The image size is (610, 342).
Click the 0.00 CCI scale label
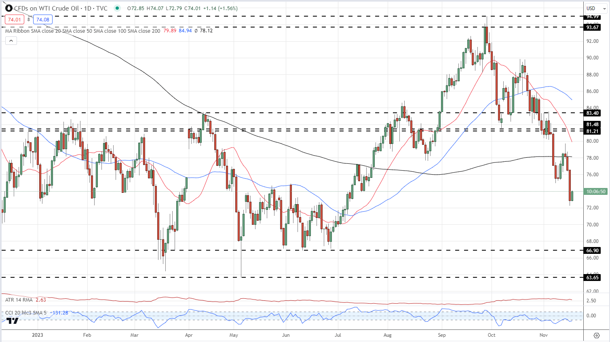(x=591, y=316)
